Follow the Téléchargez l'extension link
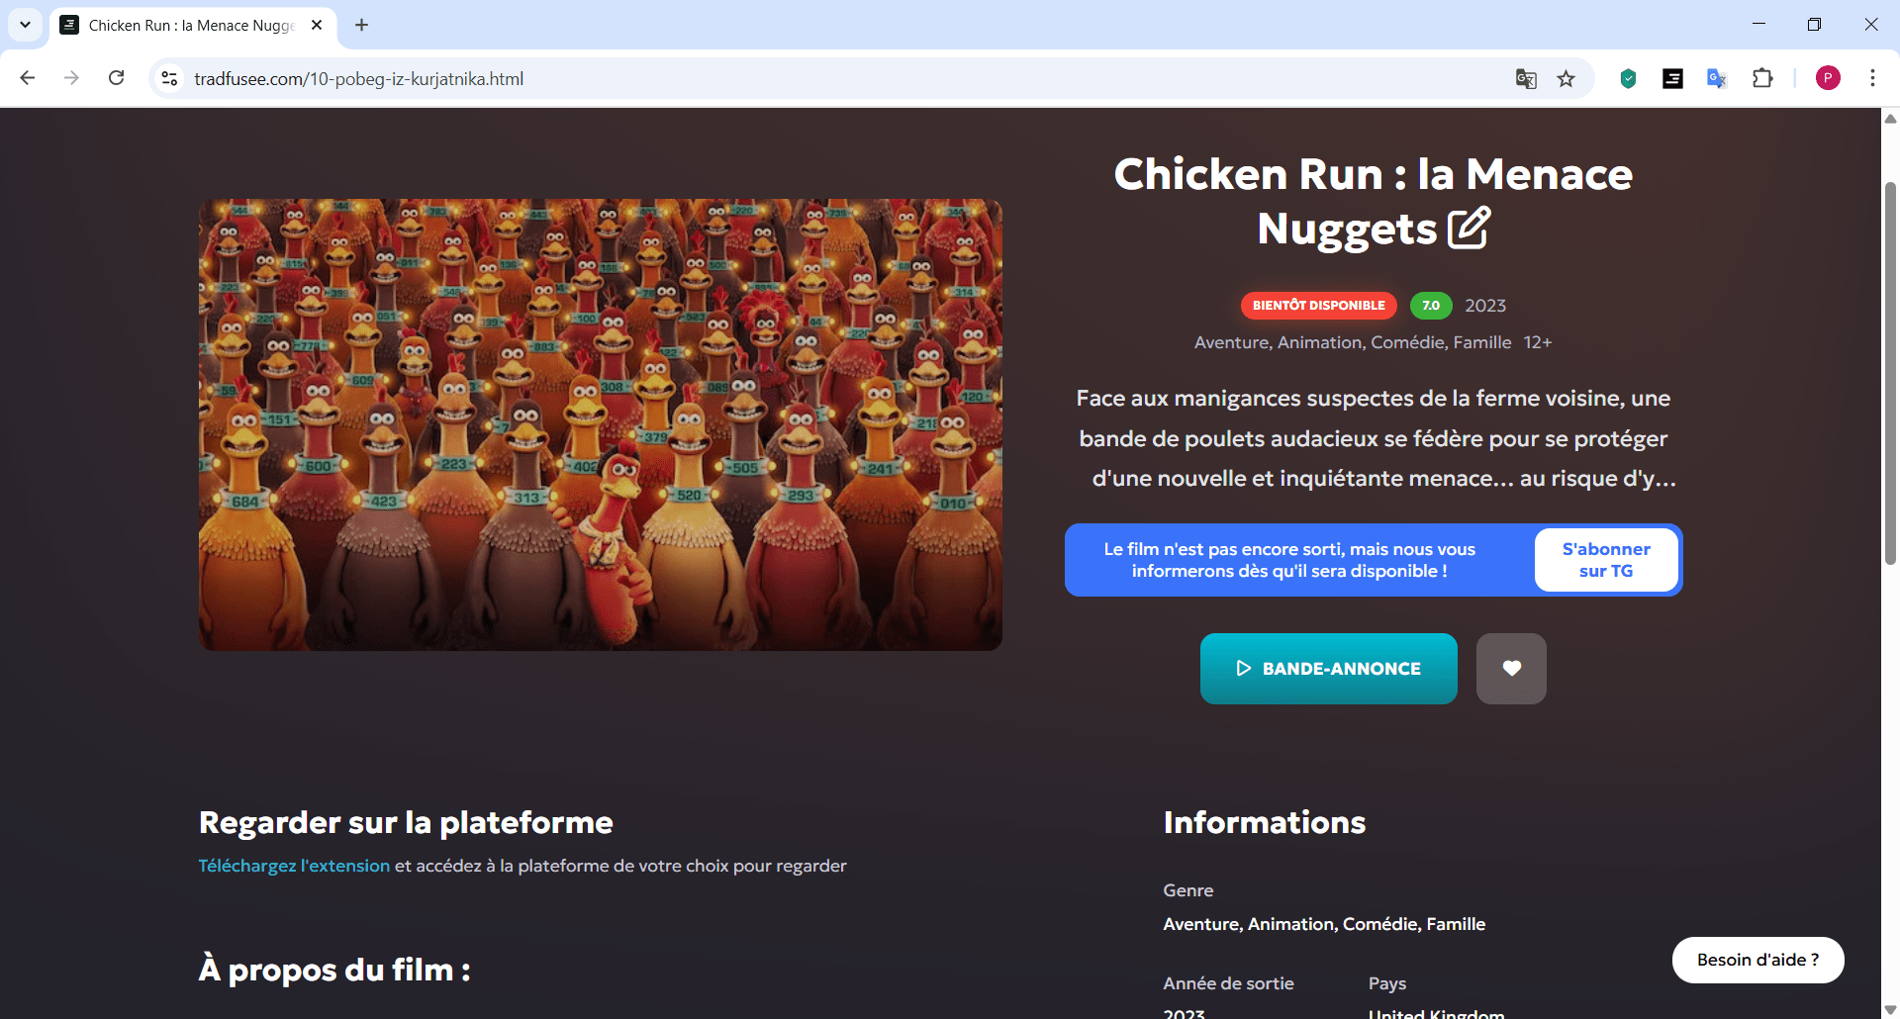The width and height of the screenshot is (1900, 1019). (x=294, y=866)
